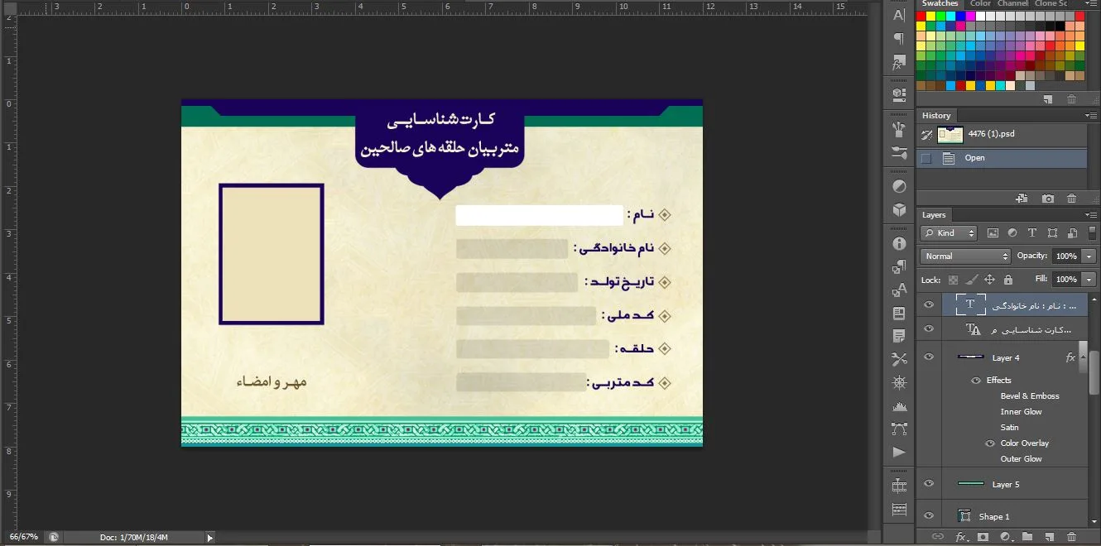Click the 4476 (1).psd history snapshot
The image size is (1101, 546).
(x=1002, y=135)
